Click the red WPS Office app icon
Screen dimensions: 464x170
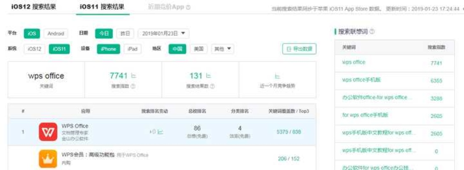[47, 132]
